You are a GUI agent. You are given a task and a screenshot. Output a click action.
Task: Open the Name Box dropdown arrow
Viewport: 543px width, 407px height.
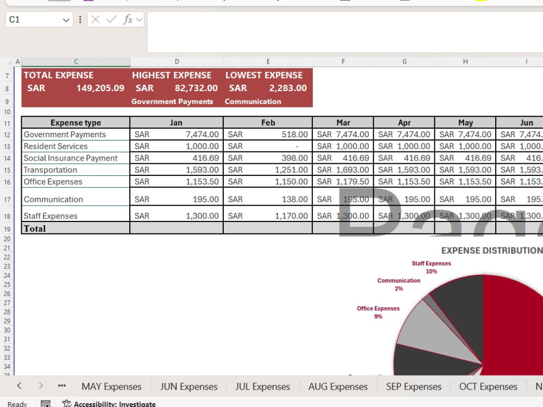[66, 20]
